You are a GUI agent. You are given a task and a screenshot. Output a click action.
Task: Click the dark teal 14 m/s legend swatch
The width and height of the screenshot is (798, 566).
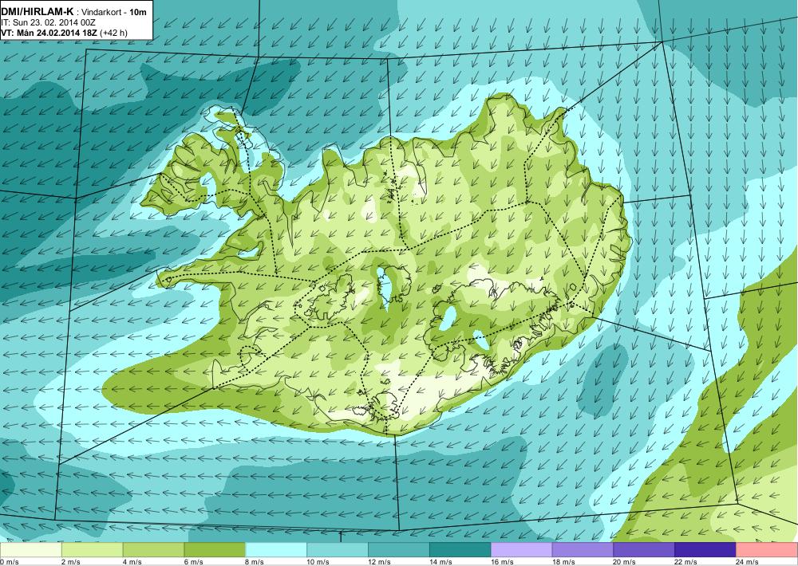click(x=460, y=550)
